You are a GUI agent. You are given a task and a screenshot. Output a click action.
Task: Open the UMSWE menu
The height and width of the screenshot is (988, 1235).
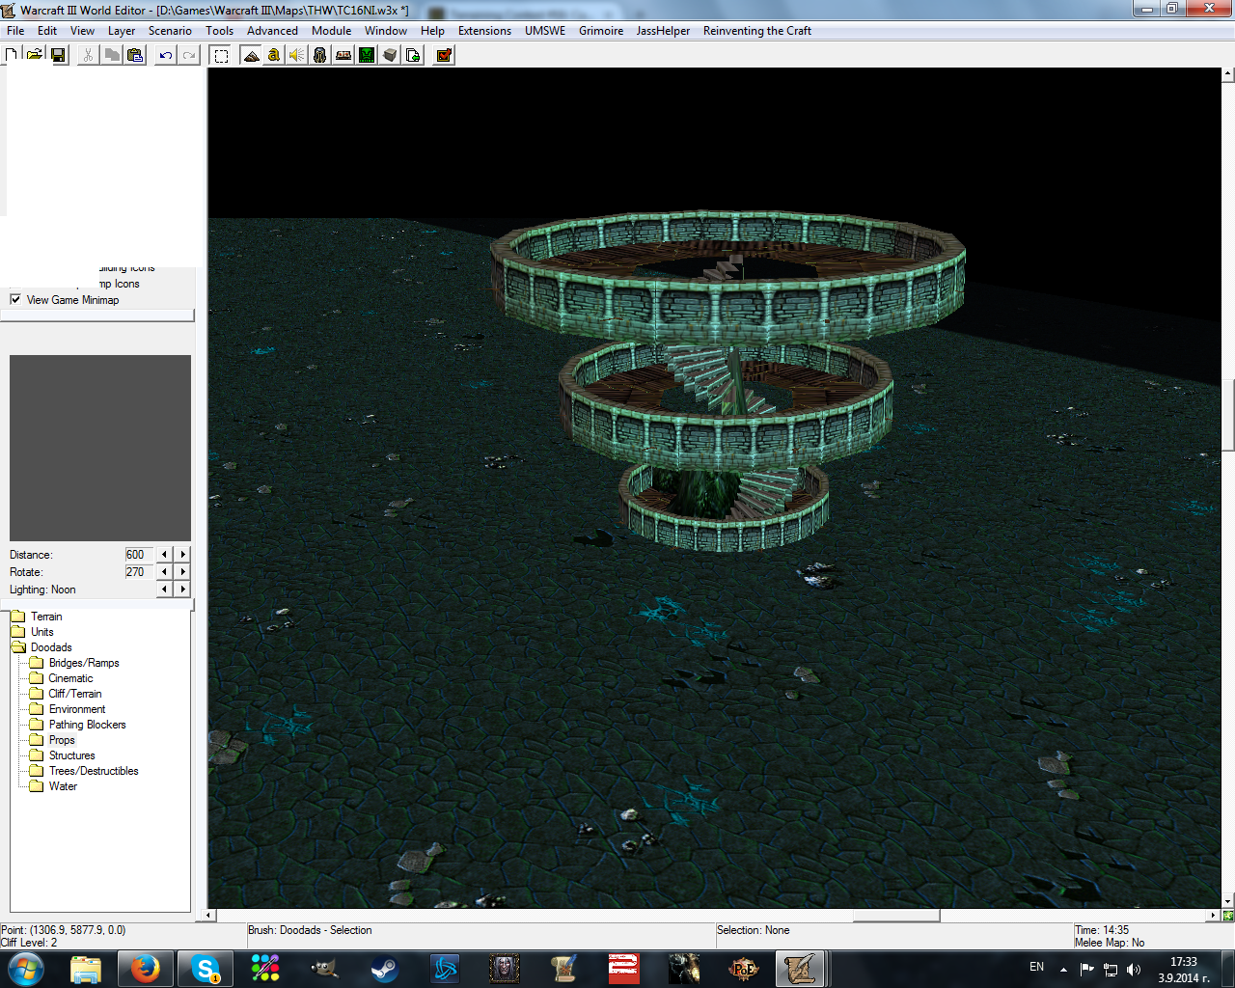click(x=545, y=31)
